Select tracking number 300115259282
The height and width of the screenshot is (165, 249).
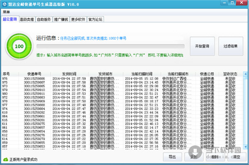pyautogui.click(x=34, y=112)
